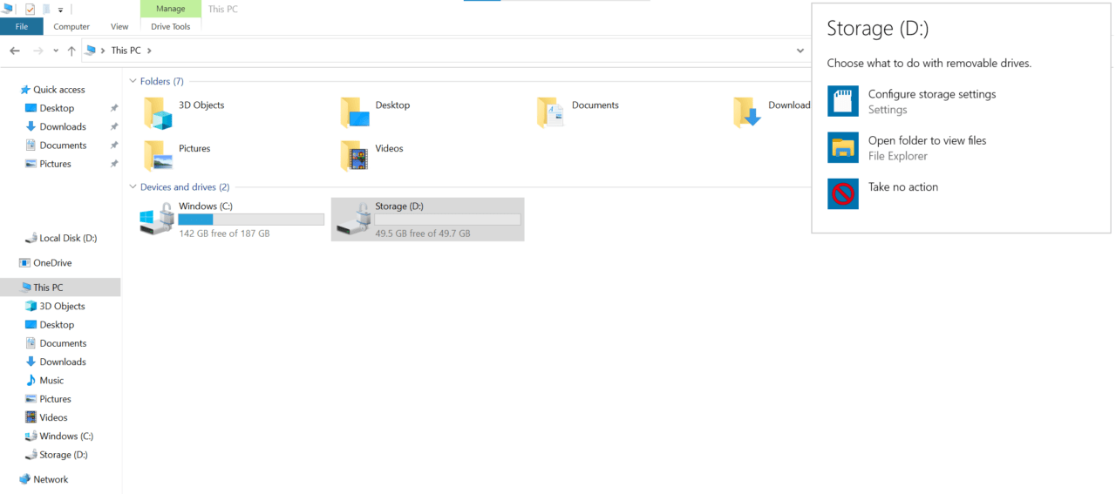Image resolution: width=1116 pixels, height=494 pixels.
Task: Open the Documents folder in Folders section
Action: coord(551,112)
